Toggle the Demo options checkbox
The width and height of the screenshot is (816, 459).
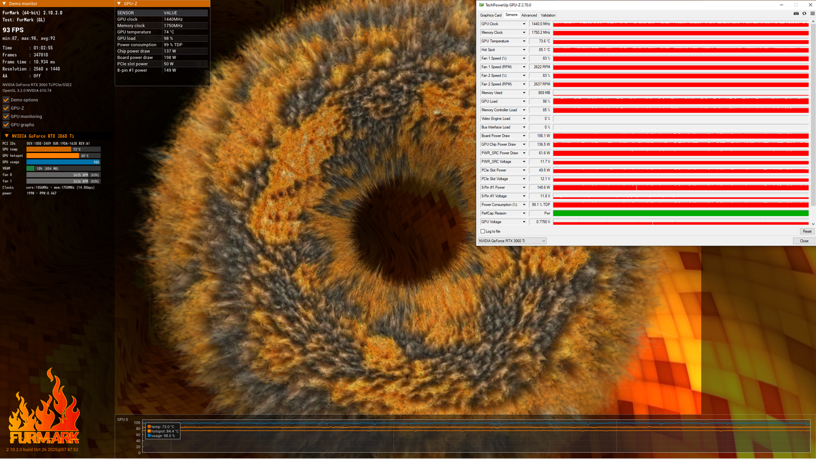coord(6,99)
